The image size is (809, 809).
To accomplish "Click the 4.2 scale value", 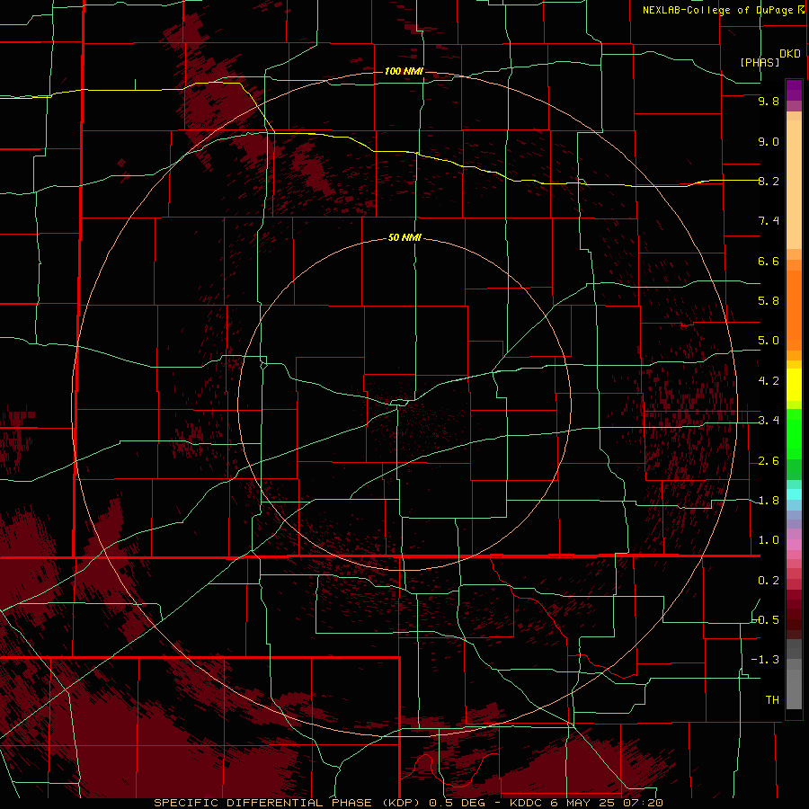I will click(769, 381).
